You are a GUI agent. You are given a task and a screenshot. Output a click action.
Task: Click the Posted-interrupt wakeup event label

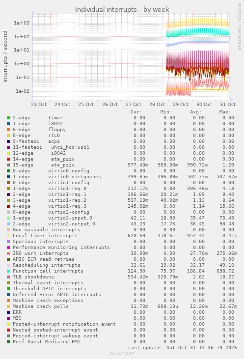(55, 336)
